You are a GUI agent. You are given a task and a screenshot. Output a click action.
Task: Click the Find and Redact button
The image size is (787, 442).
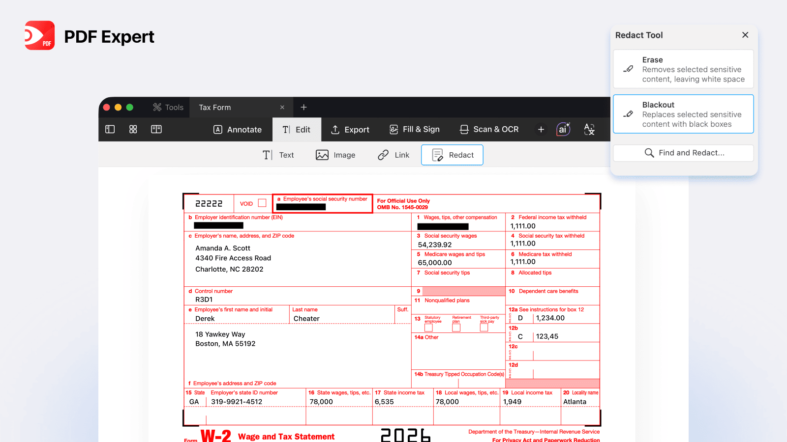tap(683, 153)
